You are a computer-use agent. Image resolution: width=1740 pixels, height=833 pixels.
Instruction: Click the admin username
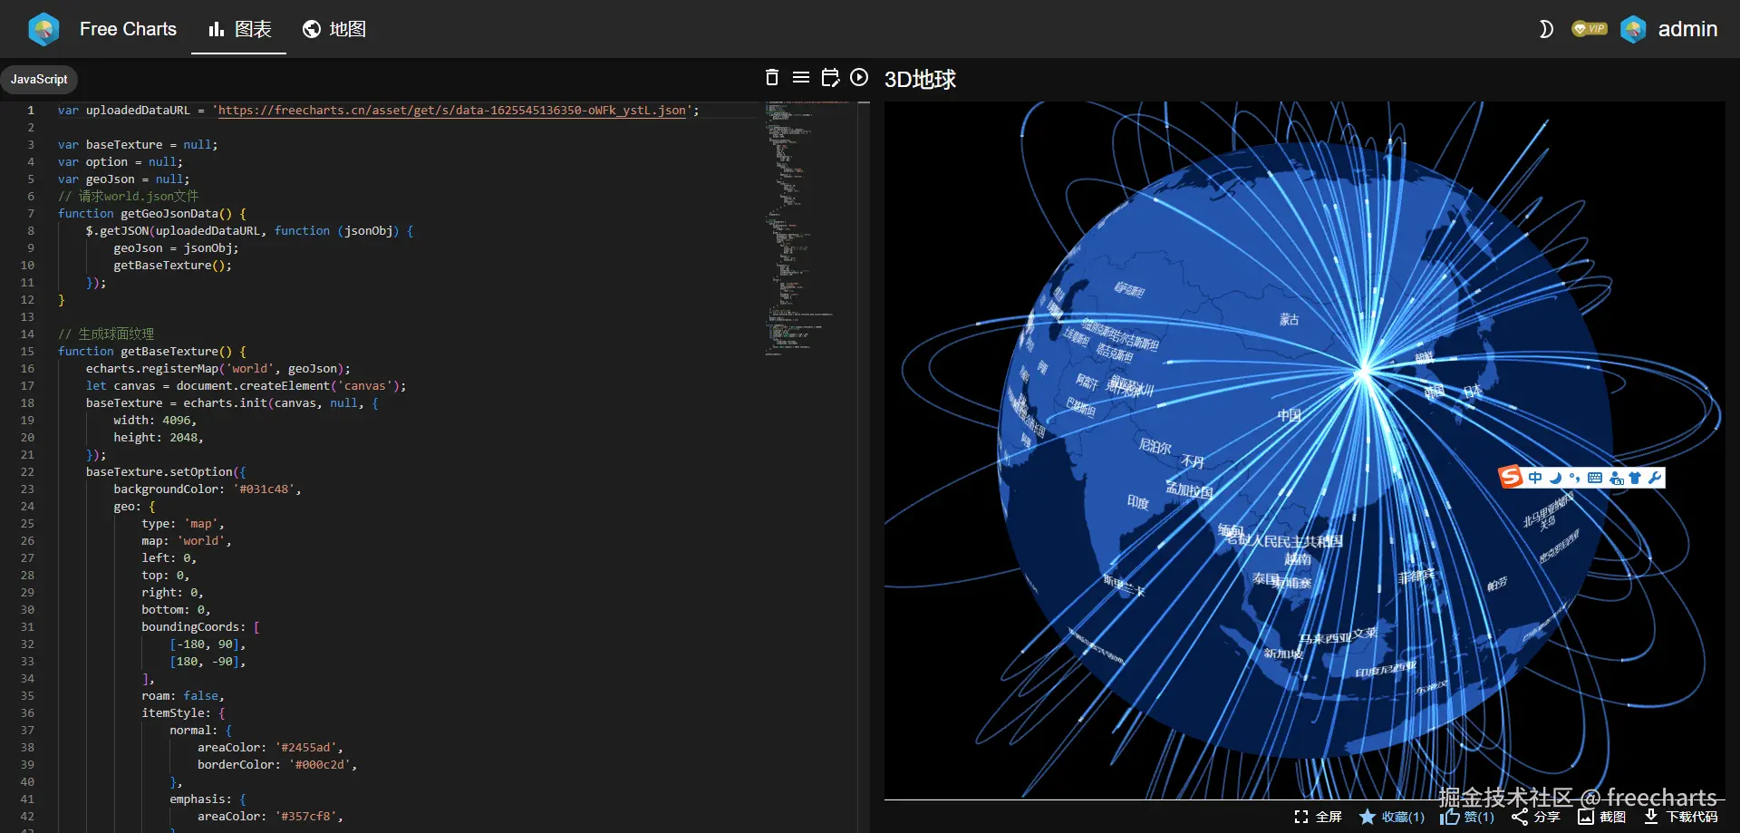(x=1687, y=29)
